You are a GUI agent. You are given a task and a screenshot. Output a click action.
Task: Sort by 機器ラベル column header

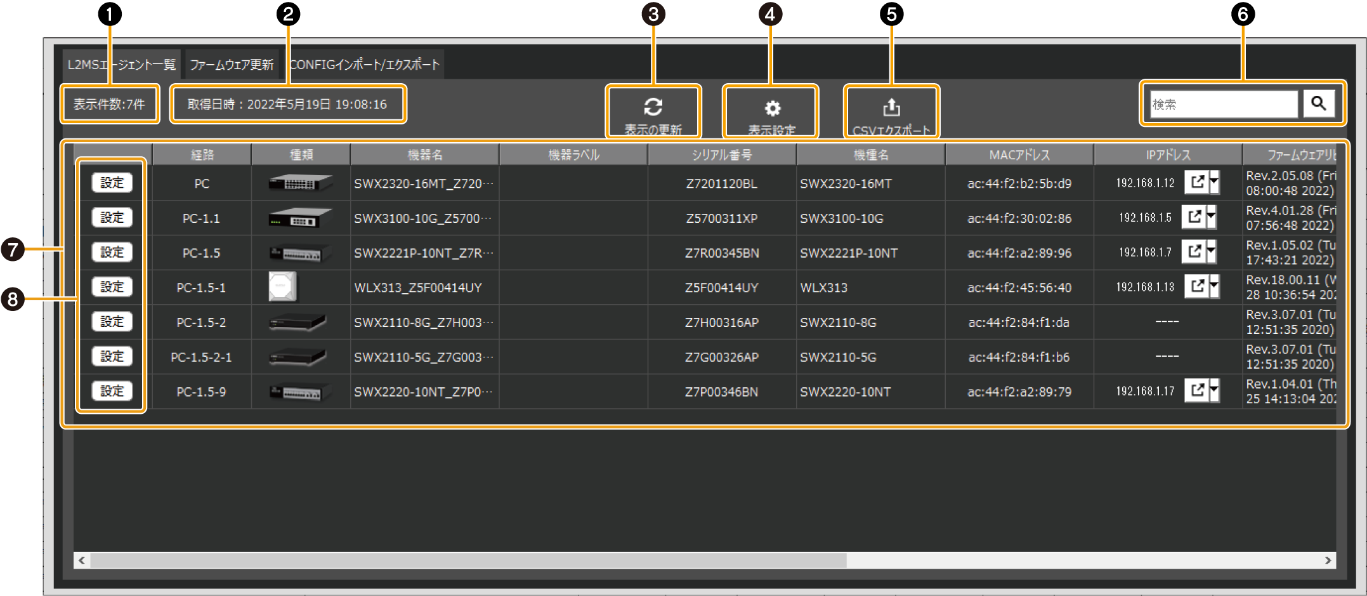click(573, 155)
